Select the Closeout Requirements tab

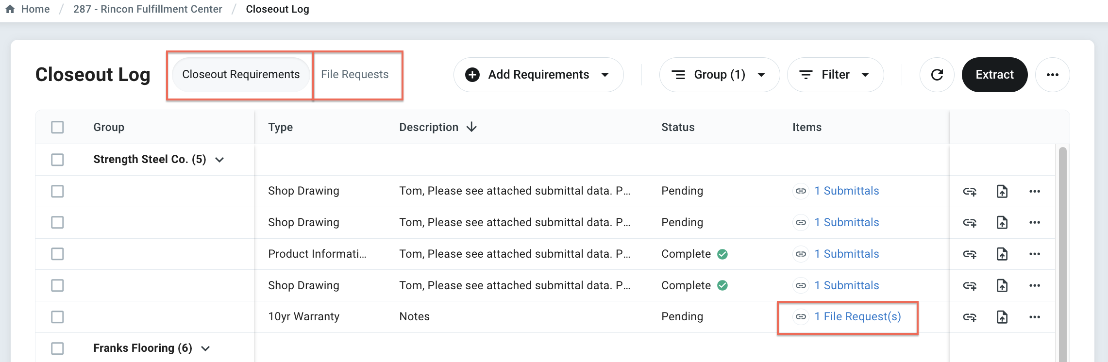tap(241, 75)
